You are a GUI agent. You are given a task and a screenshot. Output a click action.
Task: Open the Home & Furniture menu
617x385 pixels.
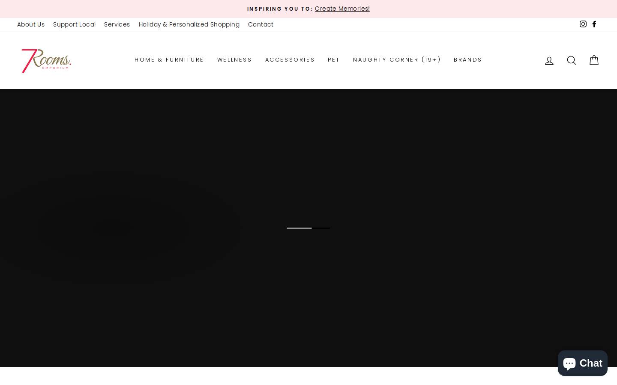(169, 60)
